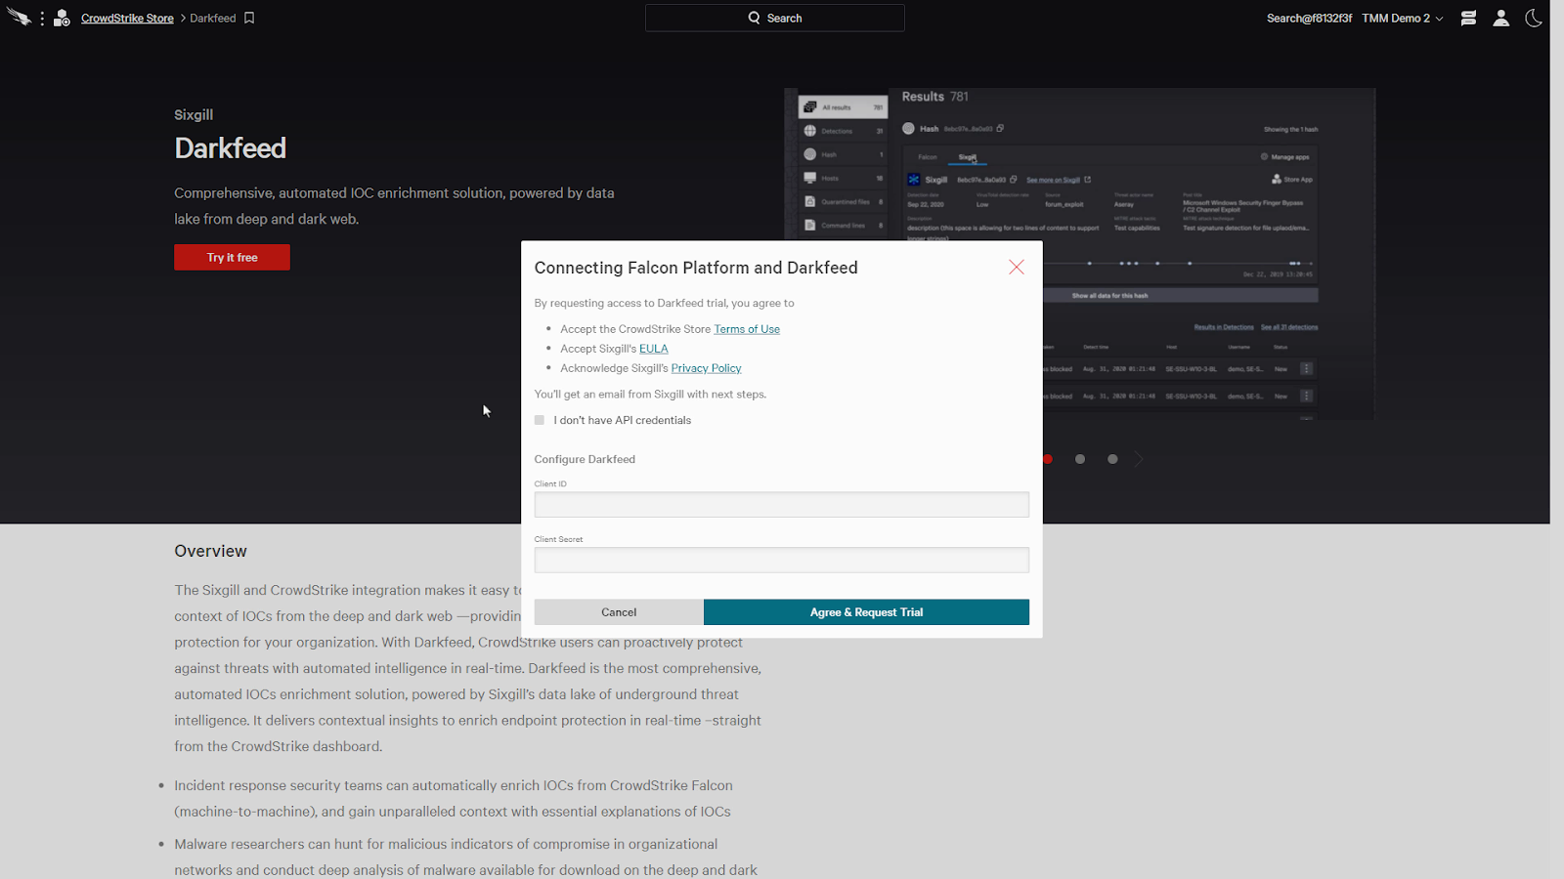Bookmark the Darkfeed page
The image size is (1564, 879).
click(x=249, y=18)
